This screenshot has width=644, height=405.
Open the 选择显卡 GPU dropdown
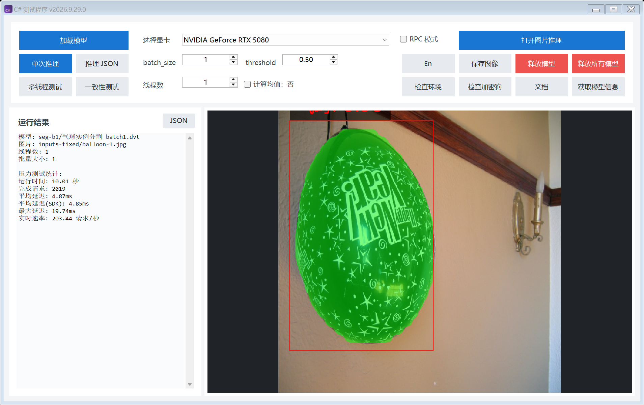point(285,40)
